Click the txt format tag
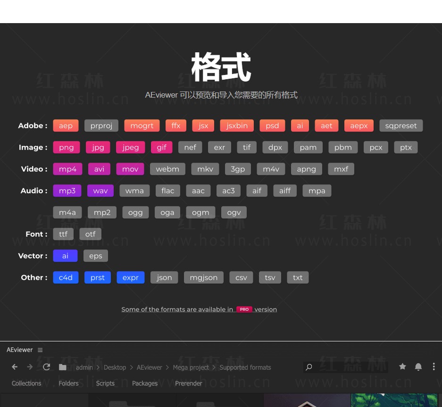 298,278
